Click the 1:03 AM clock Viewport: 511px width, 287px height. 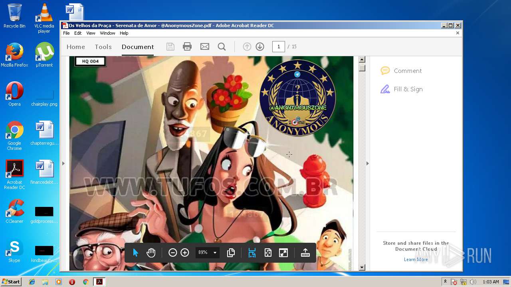click(x=491, y=282)
